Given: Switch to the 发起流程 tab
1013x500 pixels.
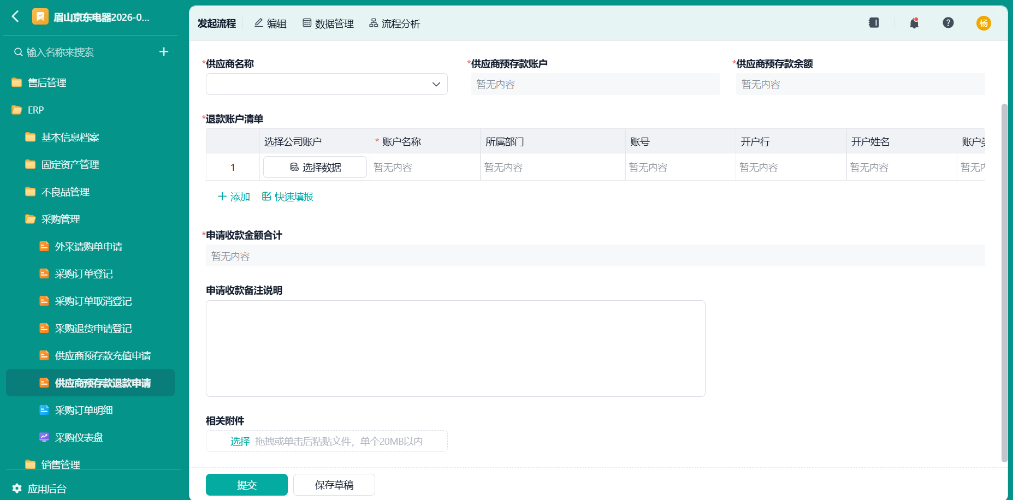Looking at the screenshot, I should point(217,23).
